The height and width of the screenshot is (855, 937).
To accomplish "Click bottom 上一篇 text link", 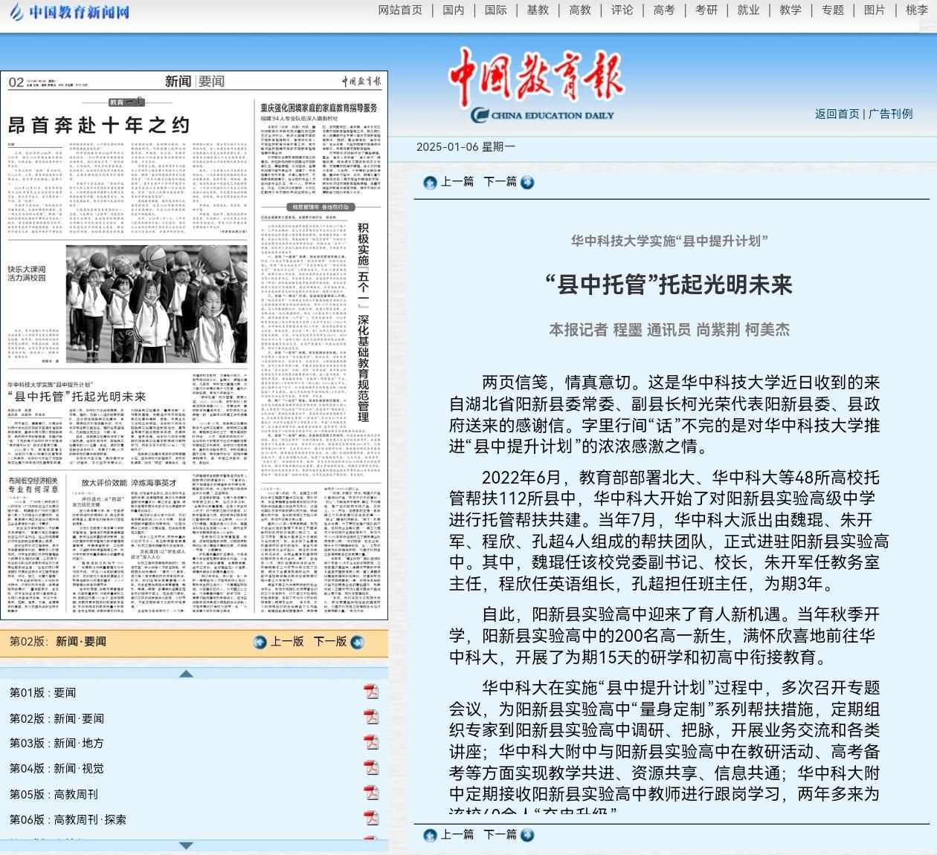I will [x=457, y=834].
